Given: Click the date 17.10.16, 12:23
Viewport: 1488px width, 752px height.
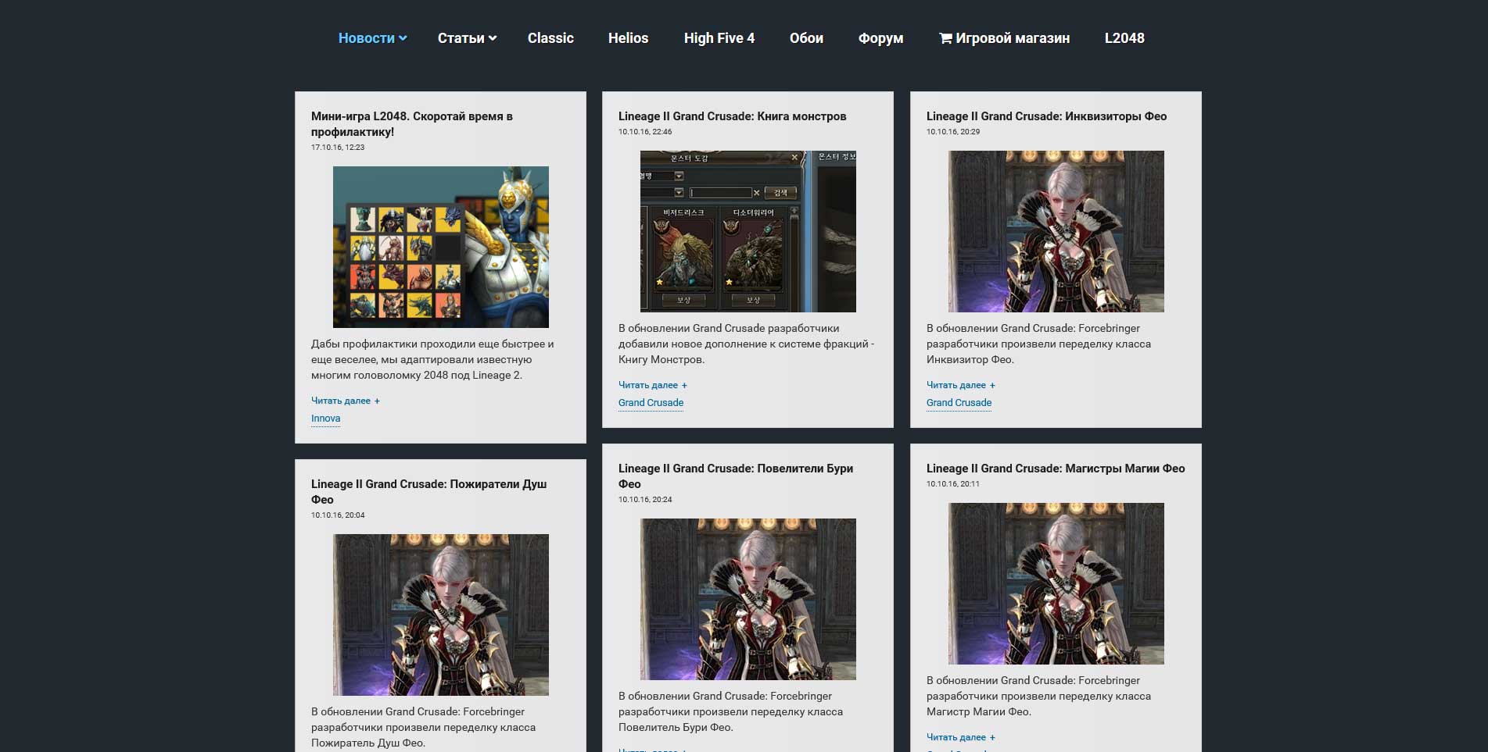Looking at the screenshot, I should click(338, 148).
